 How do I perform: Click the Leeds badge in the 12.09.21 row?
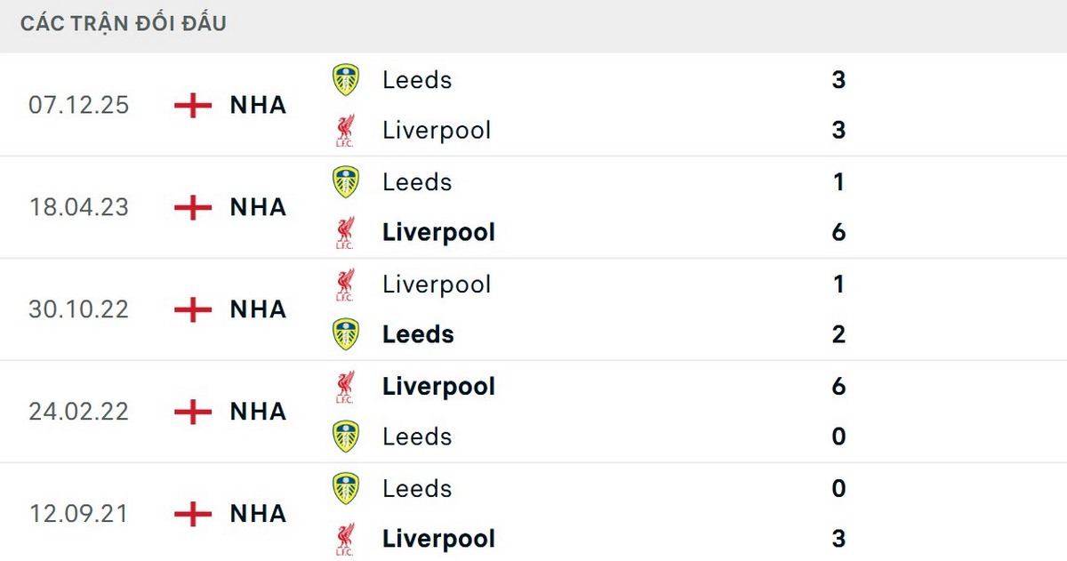click(346, 488)
